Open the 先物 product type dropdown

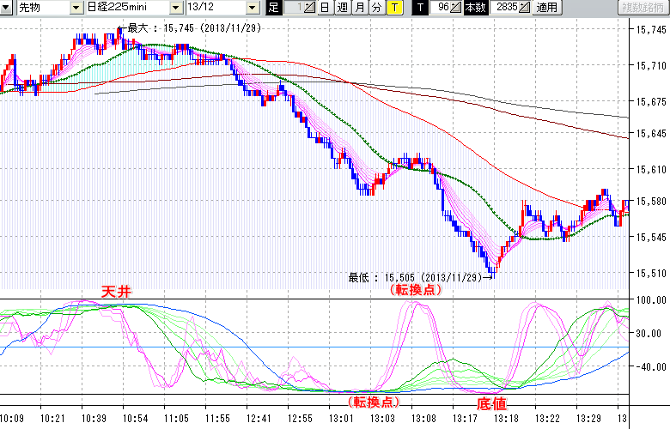coord(76,8)
